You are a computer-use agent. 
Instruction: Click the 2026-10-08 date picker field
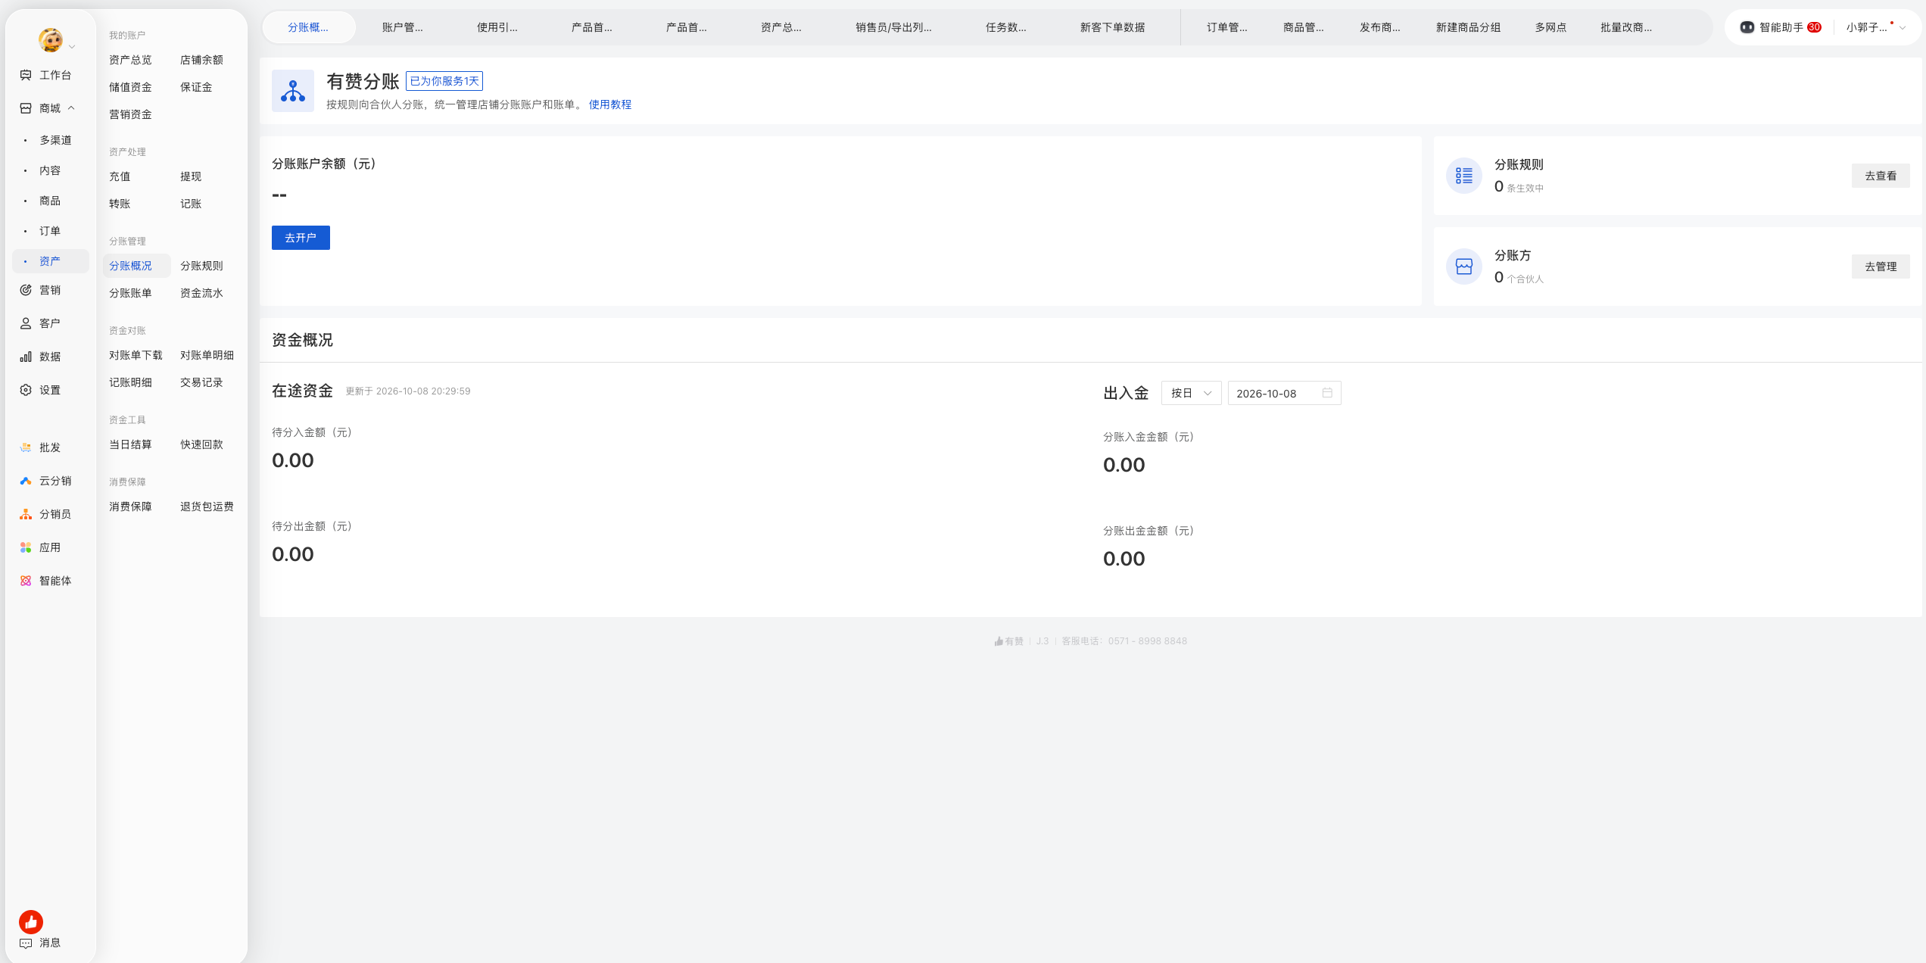pos(1284,393)
